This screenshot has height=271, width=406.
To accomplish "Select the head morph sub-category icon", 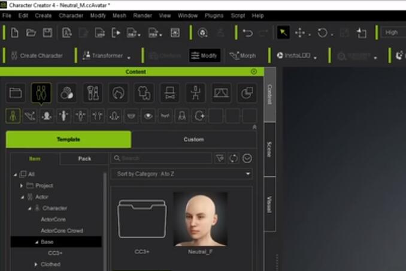I will coord(47,116).
